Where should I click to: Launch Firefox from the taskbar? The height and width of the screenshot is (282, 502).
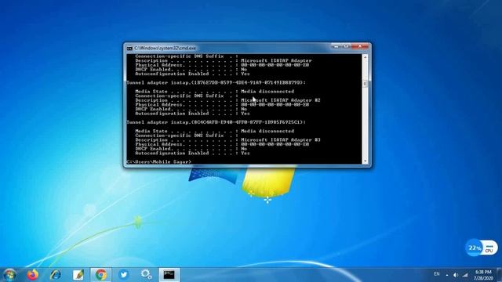[x=32, y=275]
